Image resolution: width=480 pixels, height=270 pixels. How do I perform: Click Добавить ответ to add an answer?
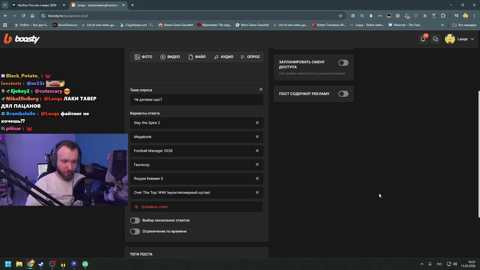(196, 207)
